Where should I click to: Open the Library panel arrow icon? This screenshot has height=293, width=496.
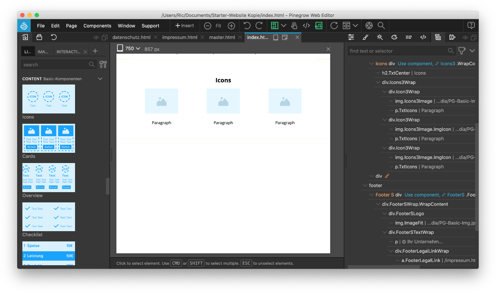pos(25,37)
